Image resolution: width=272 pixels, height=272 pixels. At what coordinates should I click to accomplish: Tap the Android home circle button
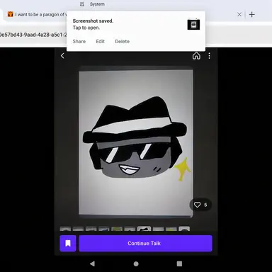click(x=136, y=263)
